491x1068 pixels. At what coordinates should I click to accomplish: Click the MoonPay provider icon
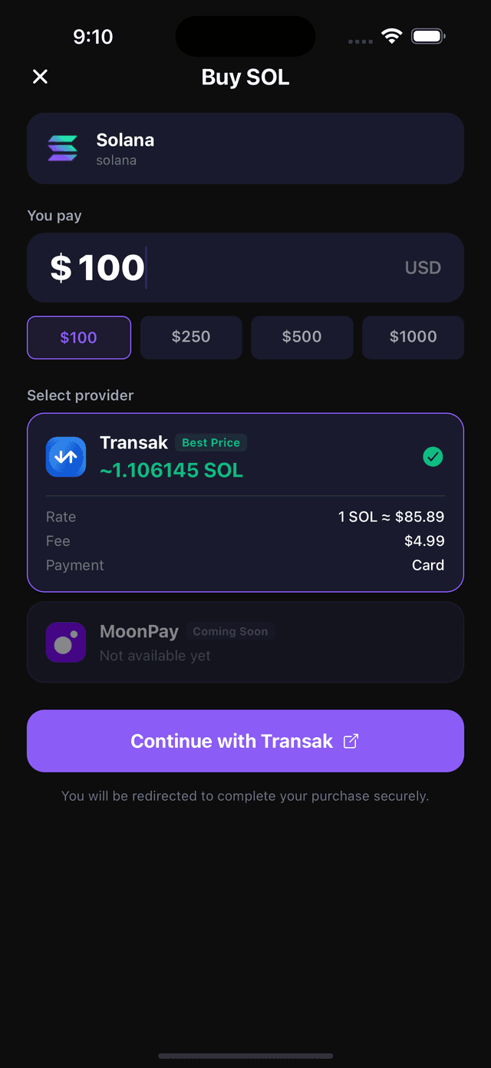(66, 643)
